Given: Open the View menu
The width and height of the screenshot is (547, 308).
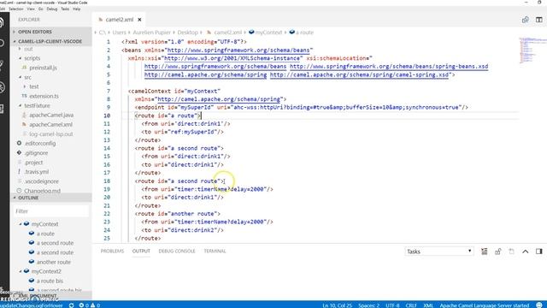Looking at the screenshot, I should (31, 9).
